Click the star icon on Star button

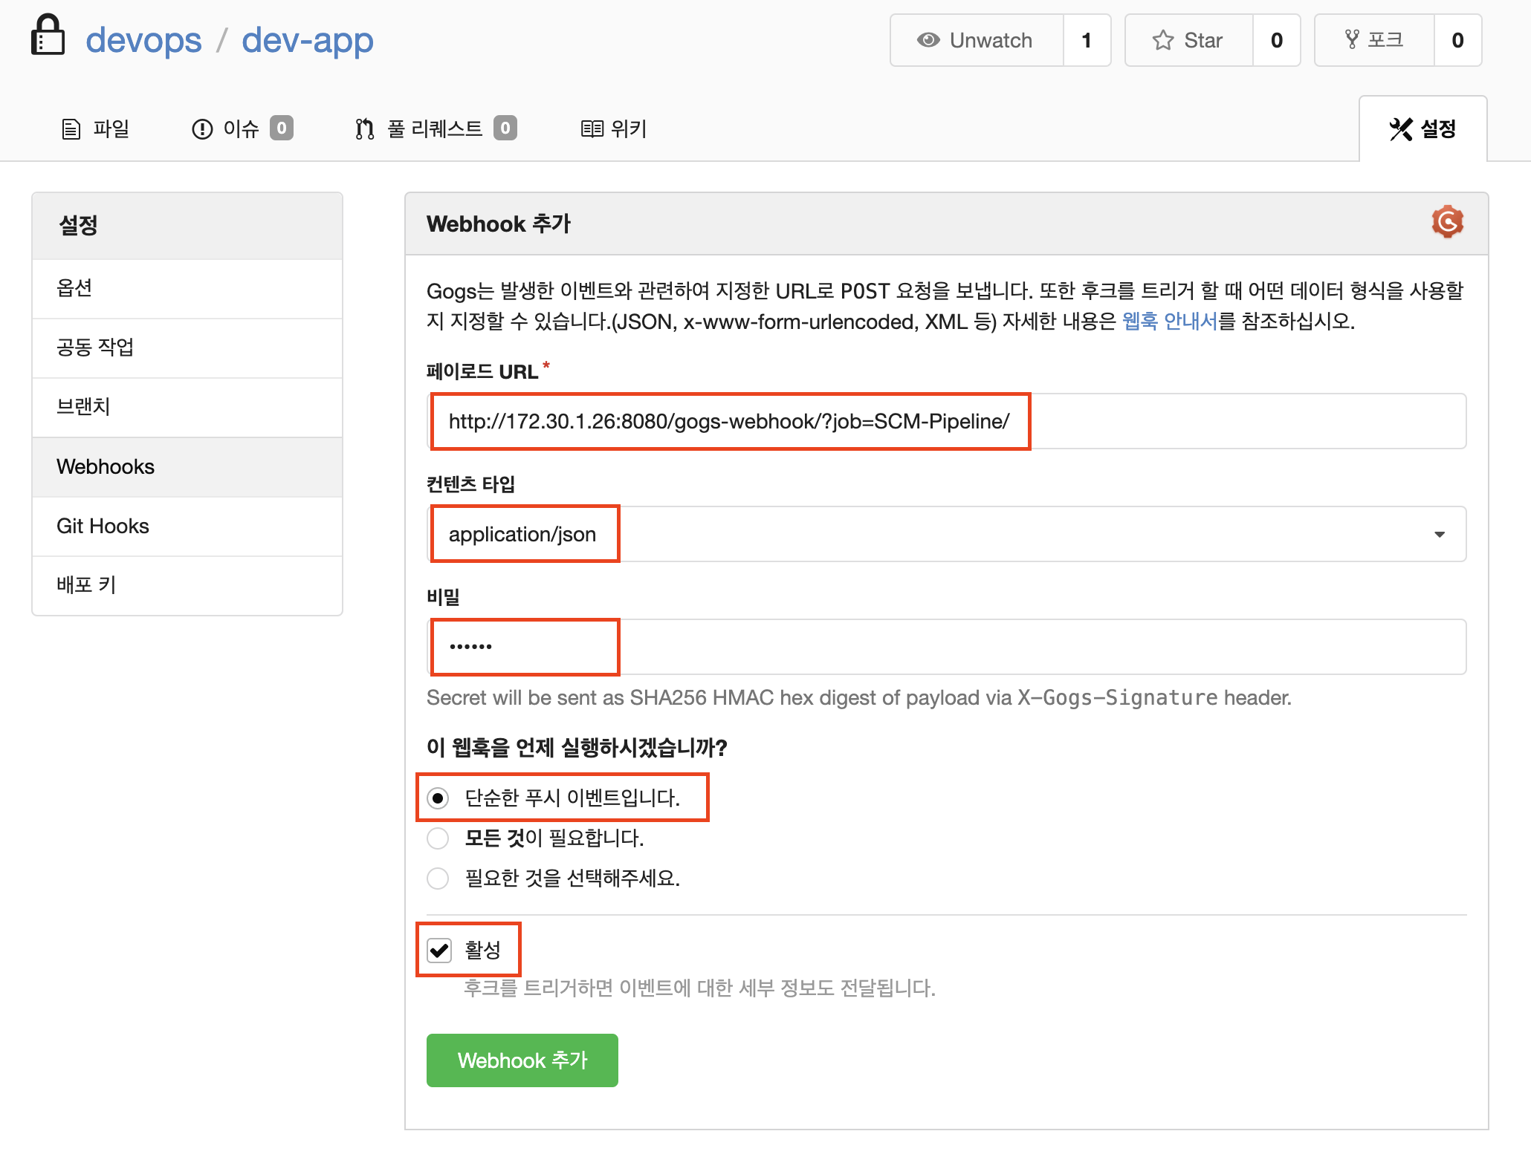pyautogui.click(x=1162, y=40)
